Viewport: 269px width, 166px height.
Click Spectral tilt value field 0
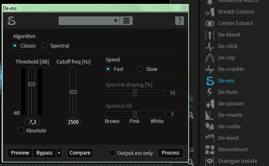(172, 114)
